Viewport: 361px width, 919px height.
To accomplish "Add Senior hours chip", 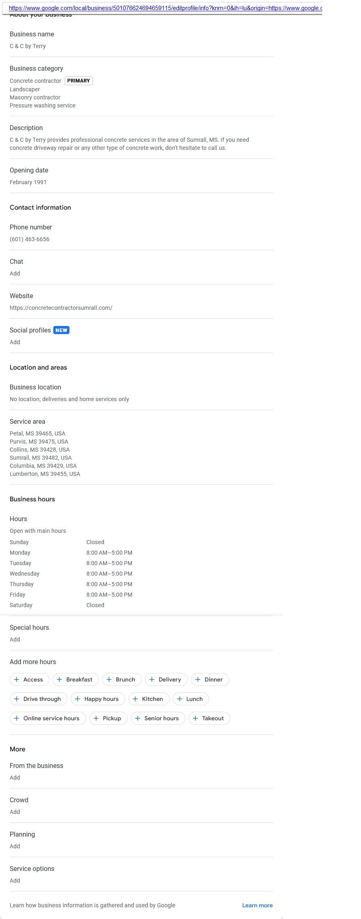I will click(158, 718).
